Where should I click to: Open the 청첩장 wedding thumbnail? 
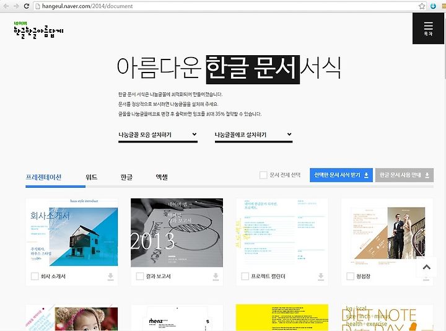pos(387,232)
